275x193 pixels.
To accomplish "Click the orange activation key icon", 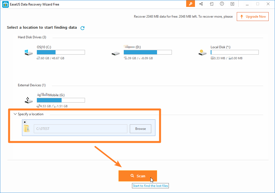I will click(x=191, y=4).
